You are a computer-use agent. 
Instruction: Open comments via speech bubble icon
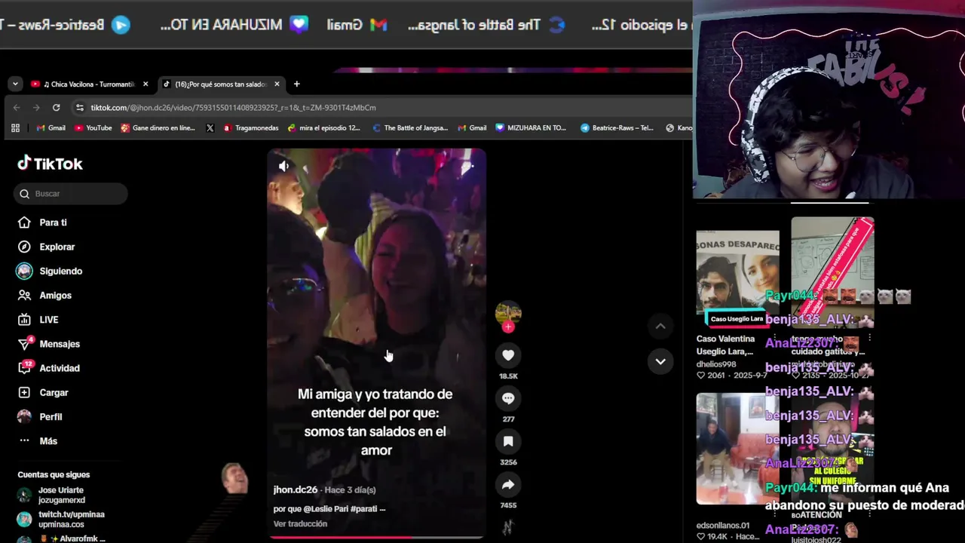[x=508, y=398]
